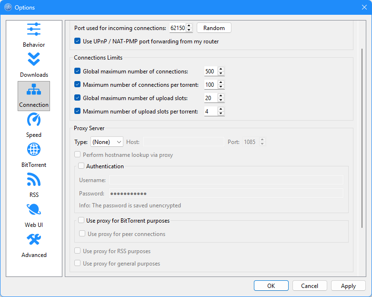Increase upload slots per torrent value
Image resolution: width=372 pixels, height=297 pixels.
(x=221, y=109)
